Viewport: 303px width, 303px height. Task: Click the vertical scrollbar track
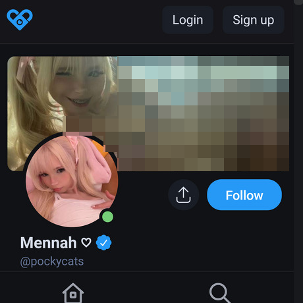tap(298, 153)
